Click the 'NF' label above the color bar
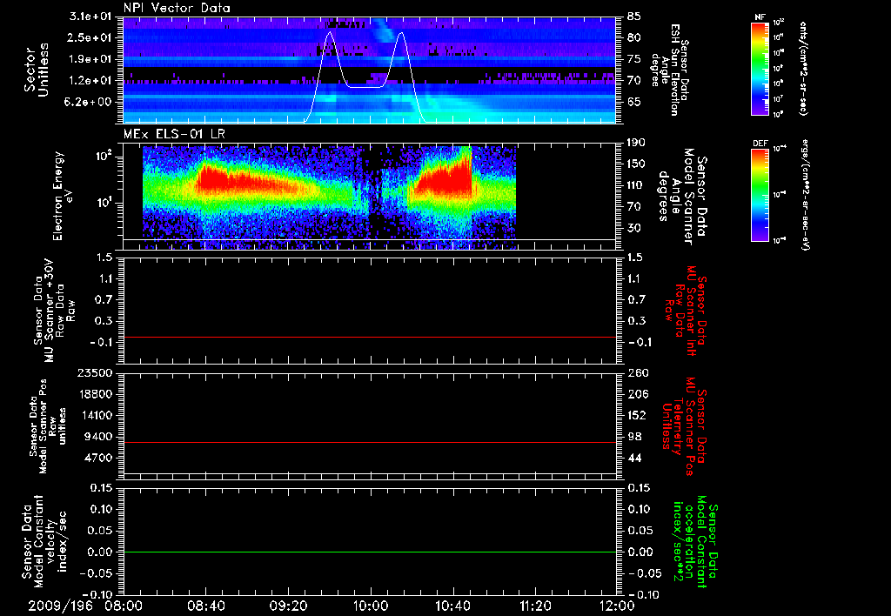 click(x=760, y=17)
